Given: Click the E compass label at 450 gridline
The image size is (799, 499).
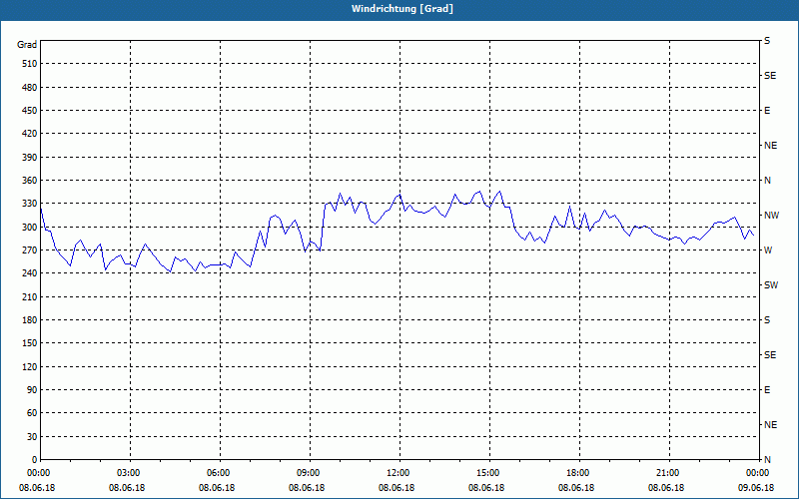Looking at the screenshot, I should pyautogui.click(x=767, y=111).
